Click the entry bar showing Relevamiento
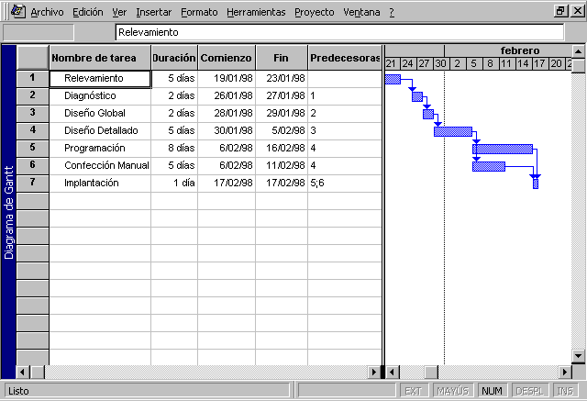The width and height of the screenshot is (587, 401). click(339, 32)
